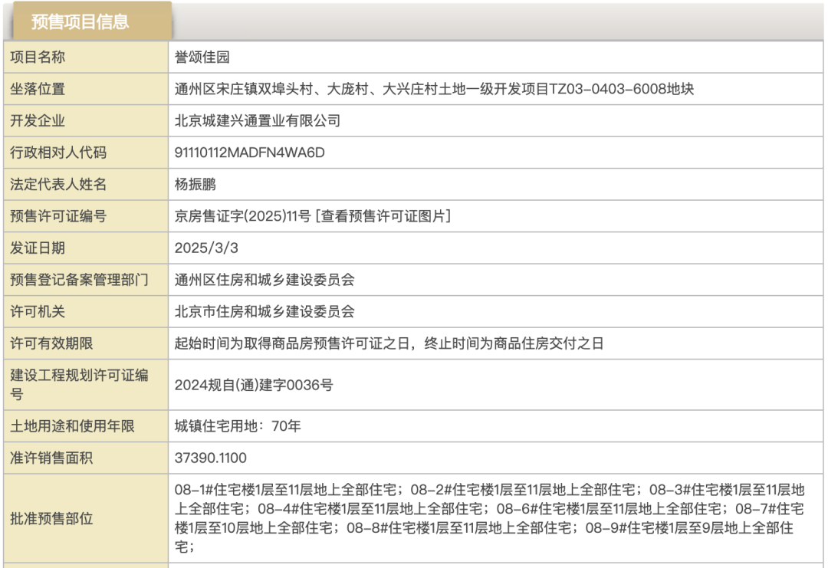This screenshot has width=828, height=568.
Task: Click the 项目名称 label cell
Action: click(86, 57)
